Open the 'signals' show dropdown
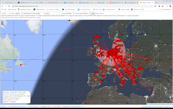Viewport: 173px width, 109px height. [x=19, y=13]
